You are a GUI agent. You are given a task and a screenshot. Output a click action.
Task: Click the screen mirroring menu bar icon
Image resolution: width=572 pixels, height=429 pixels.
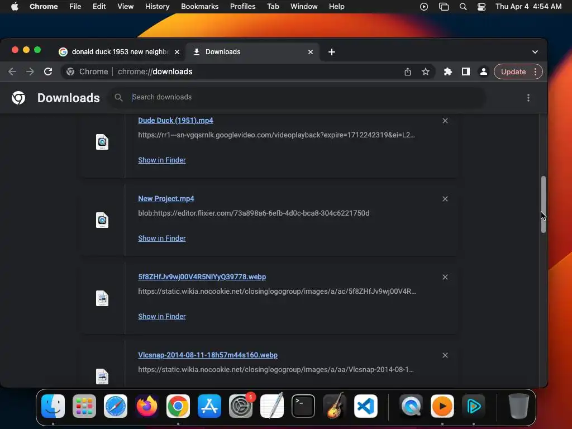444,6
